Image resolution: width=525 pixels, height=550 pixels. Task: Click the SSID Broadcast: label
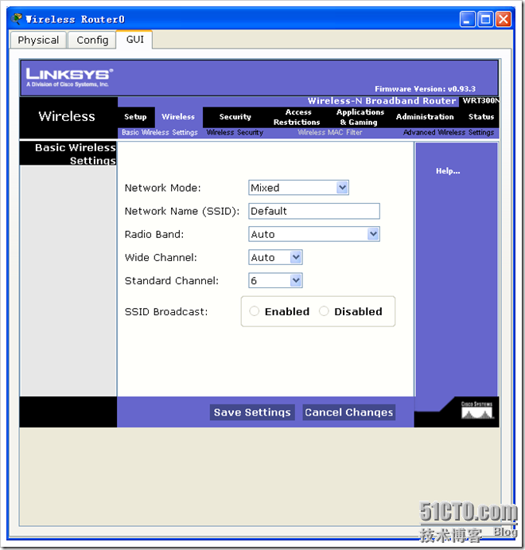[x=166, y=311]
